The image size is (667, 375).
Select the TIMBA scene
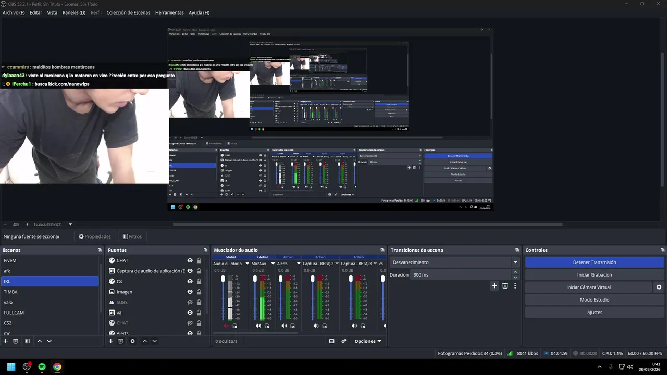click(x=50, y=292)
